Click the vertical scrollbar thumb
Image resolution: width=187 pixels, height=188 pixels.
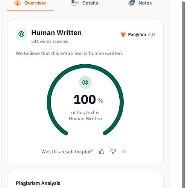(183, 95)
